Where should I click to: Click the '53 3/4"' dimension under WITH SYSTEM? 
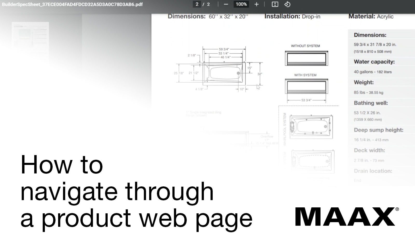(306, 100)
